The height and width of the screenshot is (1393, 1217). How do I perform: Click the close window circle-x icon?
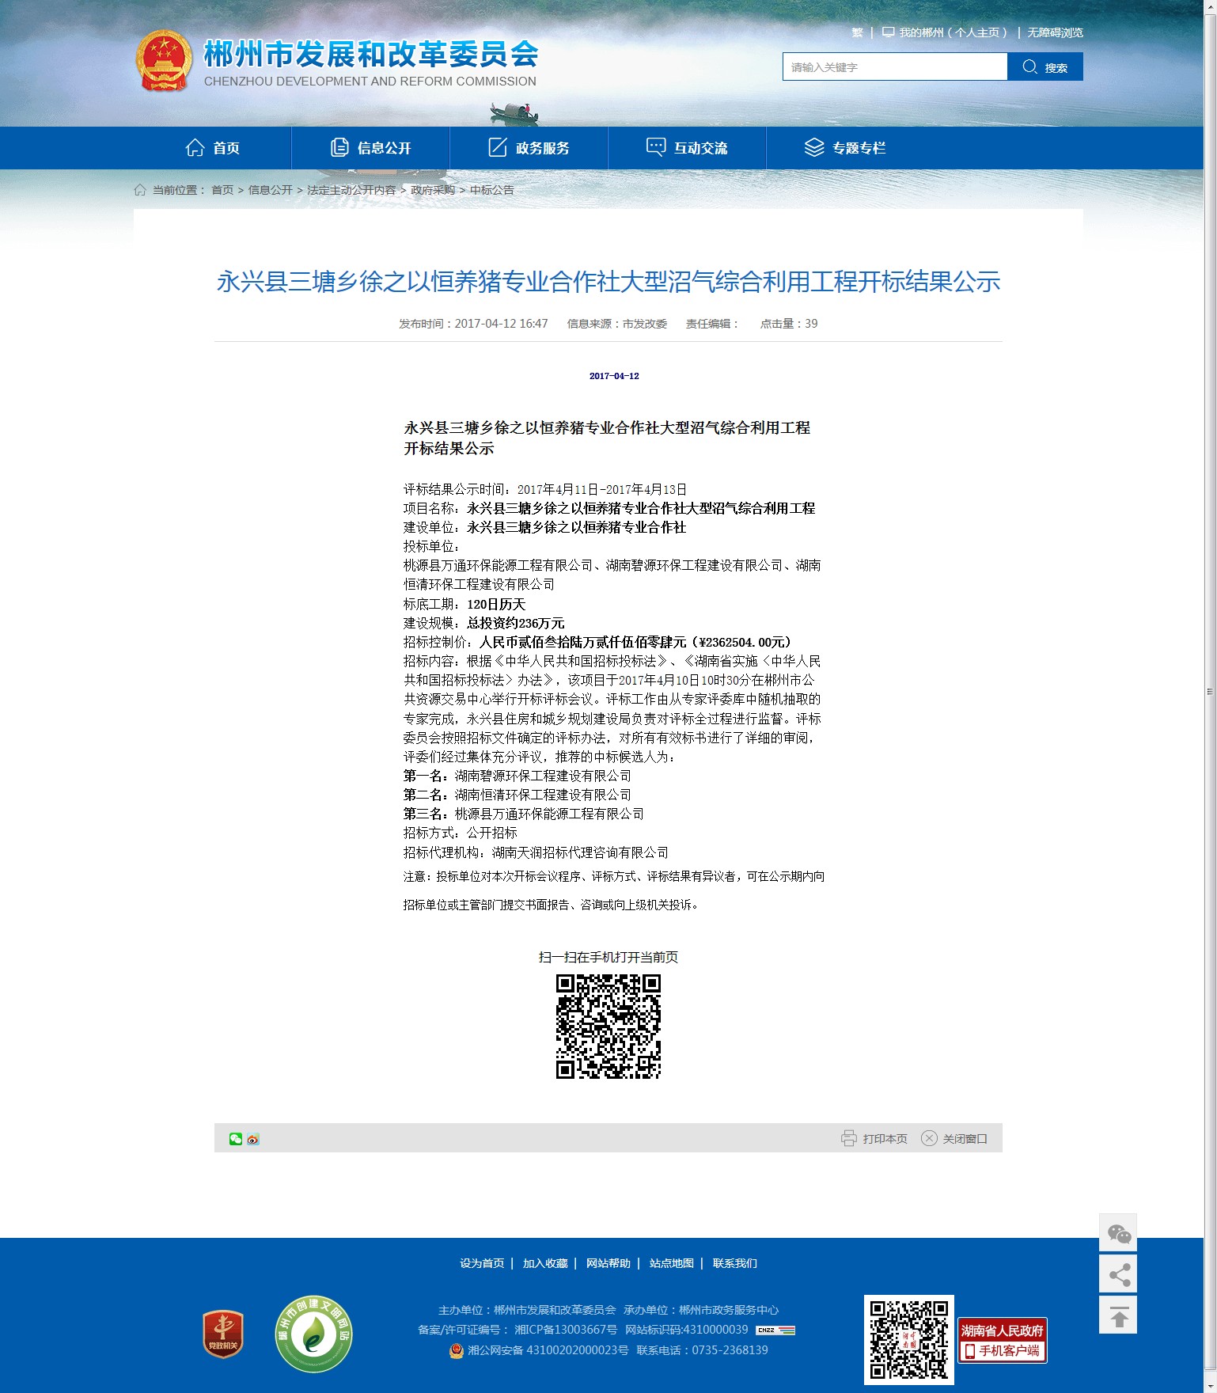coord(929,1138)
